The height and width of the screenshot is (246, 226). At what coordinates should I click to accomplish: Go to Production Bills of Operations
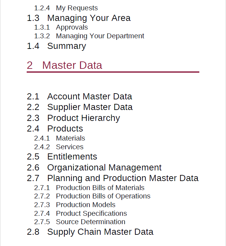103,196
